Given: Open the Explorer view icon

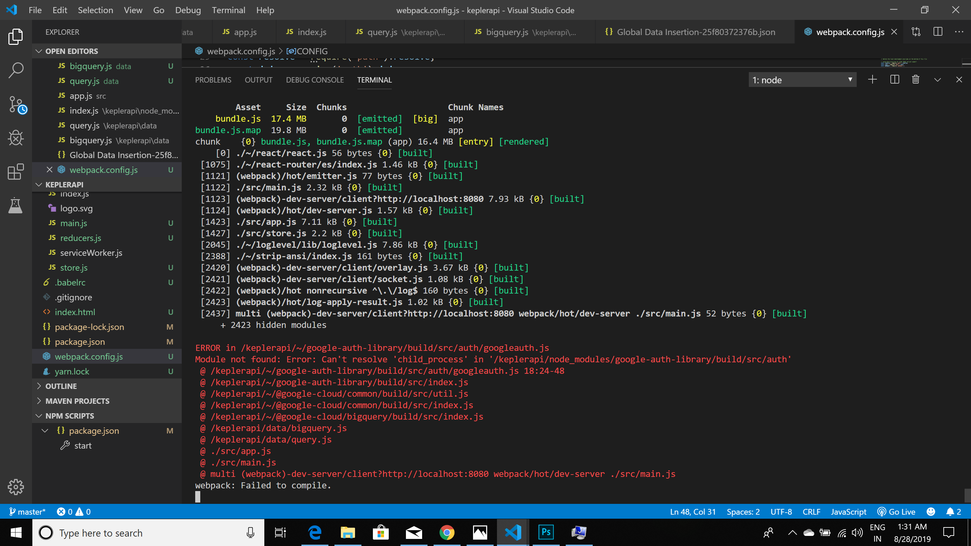Looking at the screenshot, I should coord(16,36).
